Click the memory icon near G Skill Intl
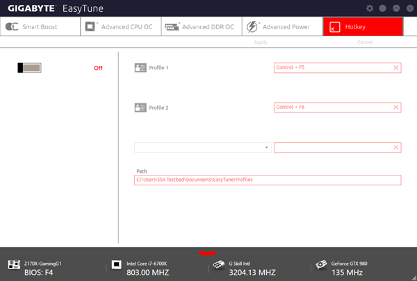Screen dimensions: 417x281 pos(219,264)
